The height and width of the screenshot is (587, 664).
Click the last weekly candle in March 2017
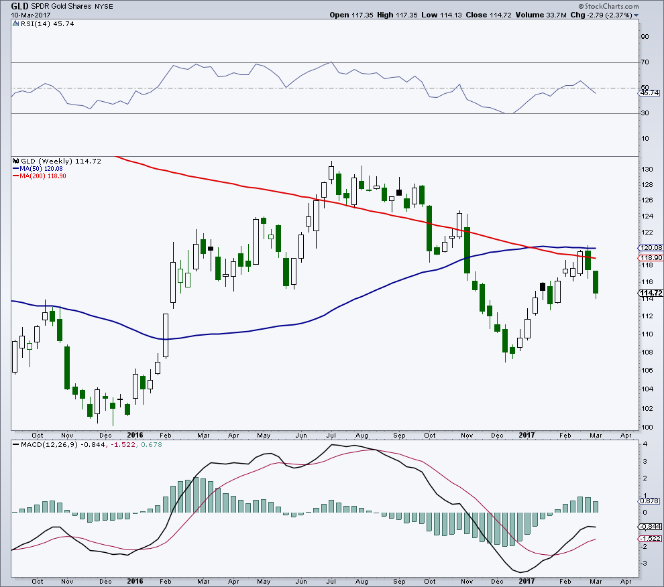pos(596,282)
